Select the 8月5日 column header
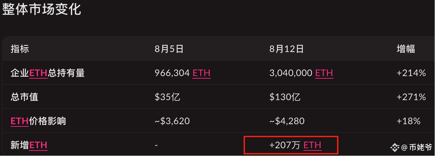435x156 pixels. (169, 49)
